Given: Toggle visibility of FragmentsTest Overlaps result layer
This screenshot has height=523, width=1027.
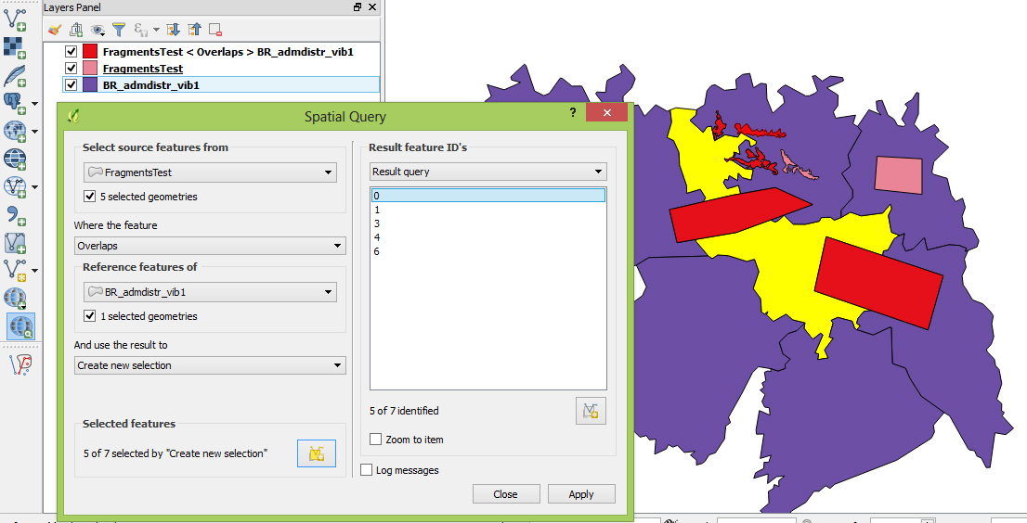Looking at the screenshot, I should 71,52.
